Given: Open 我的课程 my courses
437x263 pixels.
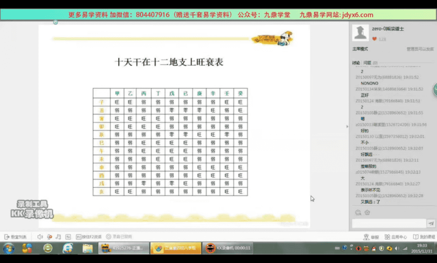Looking at the screenshot, I should (424, 237).
